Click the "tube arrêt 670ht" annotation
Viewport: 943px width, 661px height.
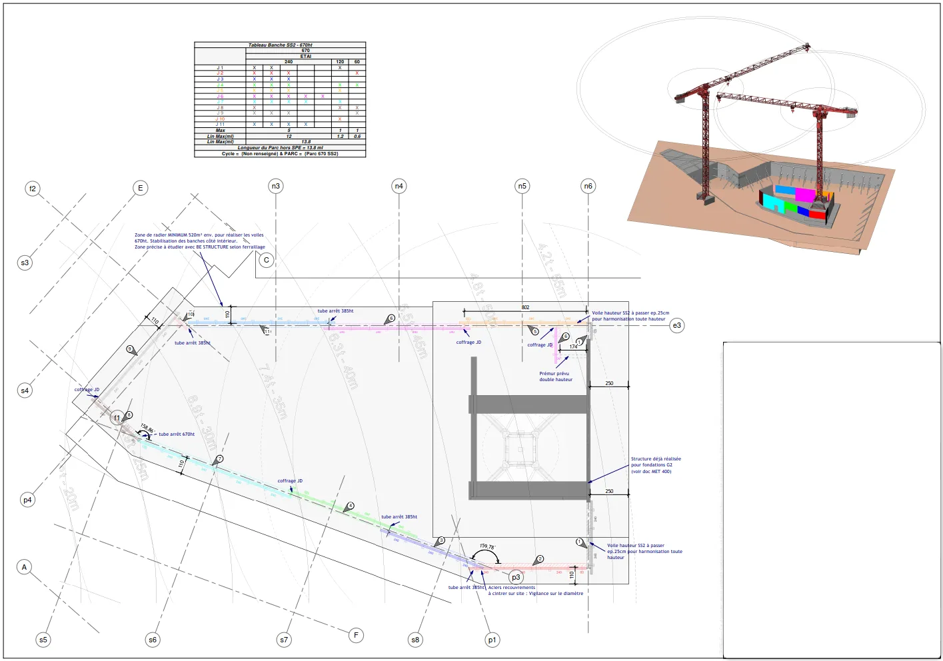coord(177,434)
